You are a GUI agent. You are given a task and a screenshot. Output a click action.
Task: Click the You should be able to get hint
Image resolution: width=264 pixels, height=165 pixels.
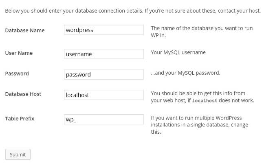(x=202, y=97)
